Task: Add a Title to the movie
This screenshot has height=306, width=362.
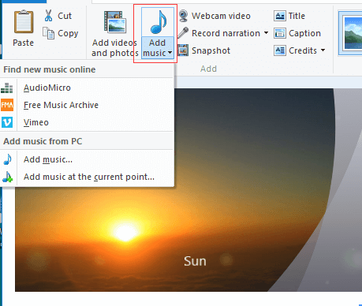Action: pos(289,16)
